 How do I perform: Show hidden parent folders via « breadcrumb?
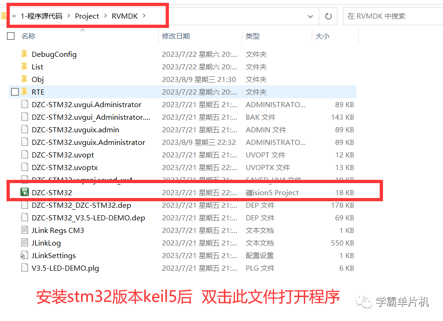click(x=14, y=16)
